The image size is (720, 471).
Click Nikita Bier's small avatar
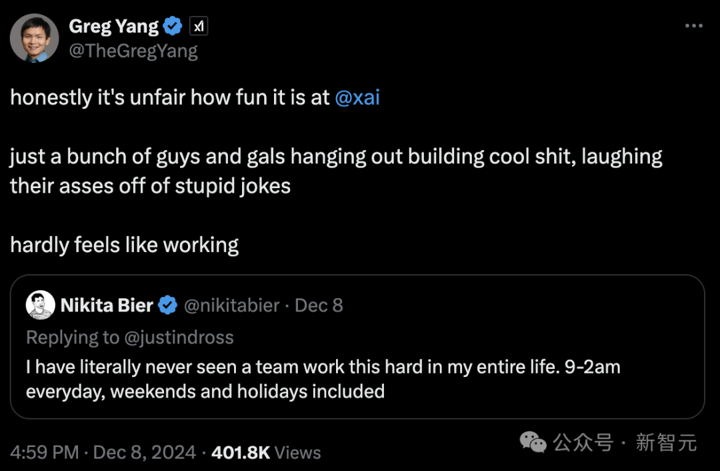(40, 306)
